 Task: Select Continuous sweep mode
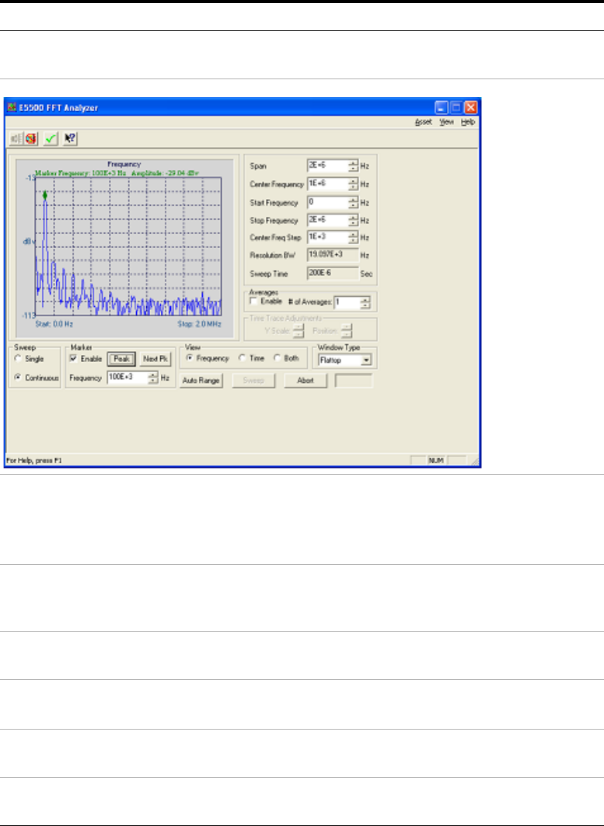19,378
